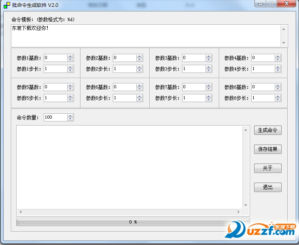Click results area scroll-up arrow
Screen dimensions: 299x245
click(246, 130)
